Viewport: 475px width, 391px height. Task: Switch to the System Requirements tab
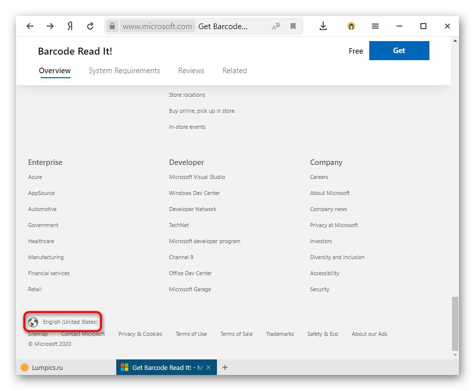(x=124, y=71)
